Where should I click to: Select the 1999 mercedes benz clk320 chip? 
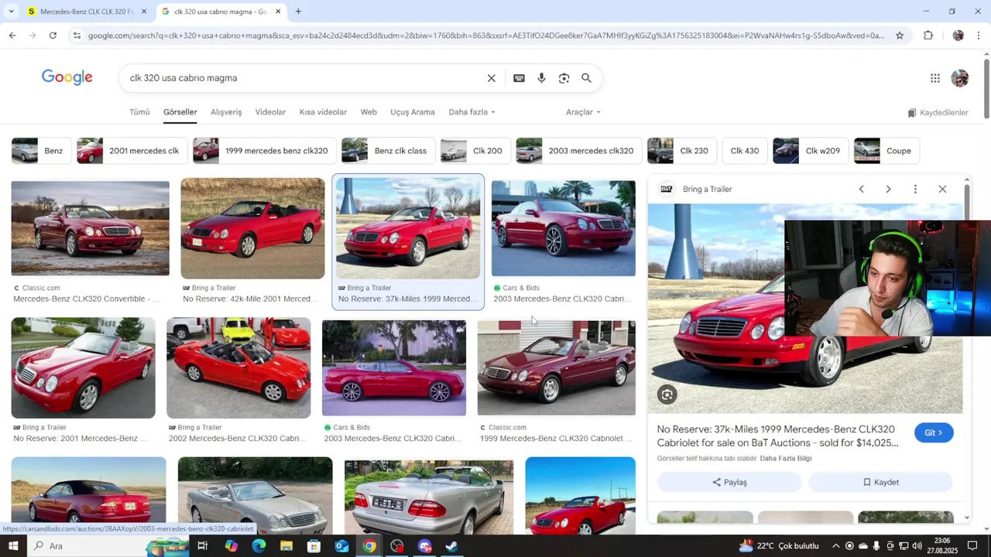(264, 151)
